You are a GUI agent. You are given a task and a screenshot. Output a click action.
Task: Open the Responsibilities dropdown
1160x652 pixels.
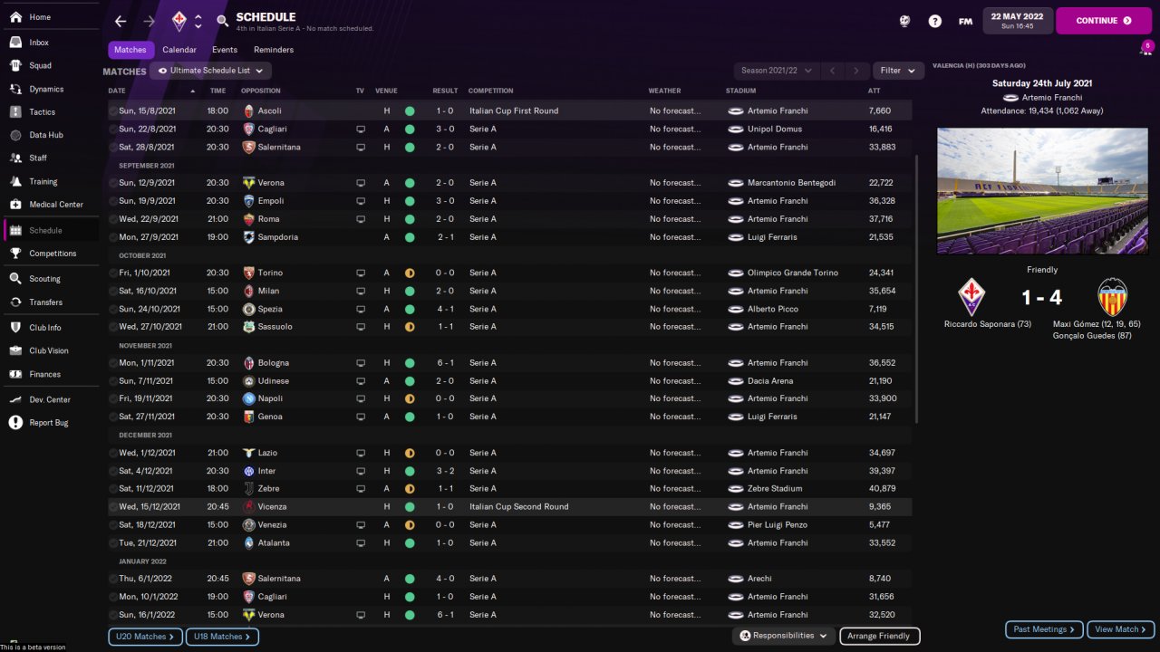(x=784, y=636)
